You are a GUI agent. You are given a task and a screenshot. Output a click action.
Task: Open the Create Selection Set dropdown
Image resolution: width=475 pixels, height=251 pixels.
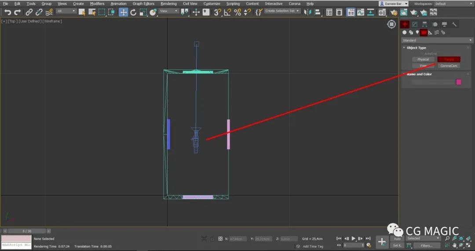point(282,11)
